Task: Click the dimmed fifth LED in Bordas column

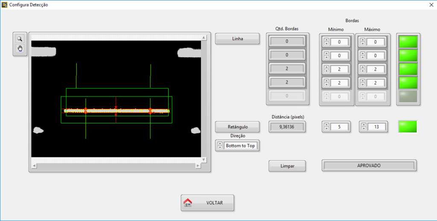Action: click(x=408, y=96)
